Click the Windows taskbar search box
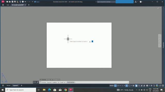The height and width of the screenshot is (92, 165). tap(21, 90)
